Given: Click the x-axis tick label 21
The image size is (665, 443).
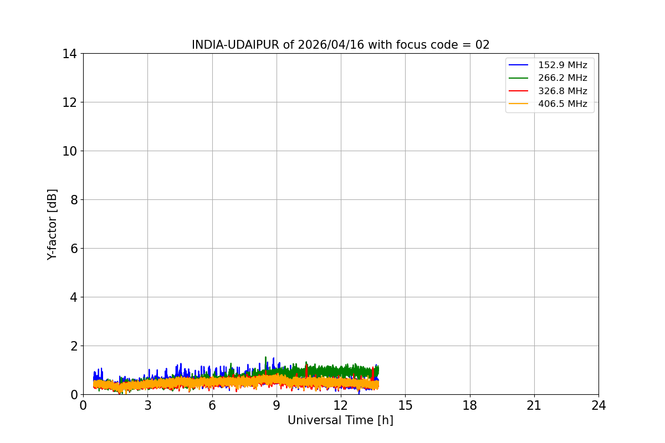Looking at the screenshot, I should [534, 405].
